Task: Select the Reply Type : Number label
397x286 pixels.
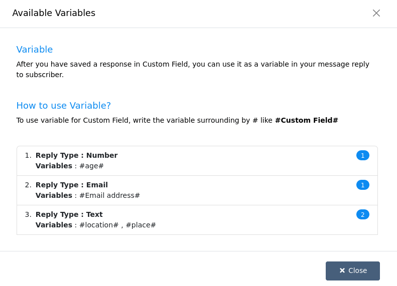Action: coord(76,155)
